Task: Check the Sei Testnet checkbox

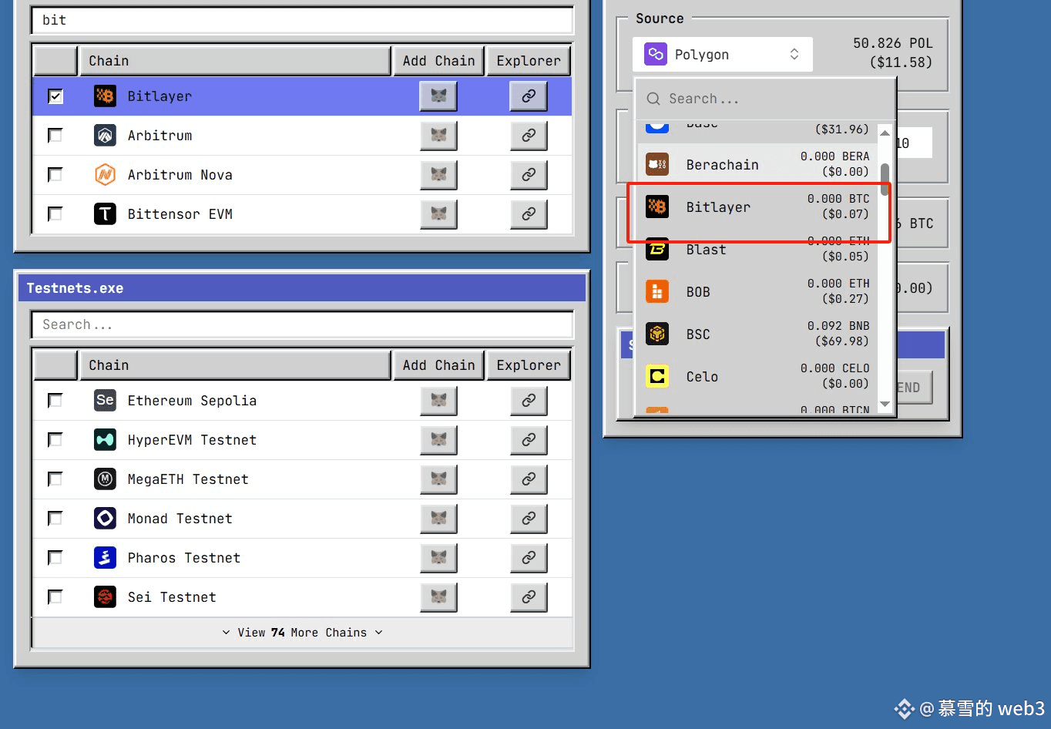Action: point(55,597)
